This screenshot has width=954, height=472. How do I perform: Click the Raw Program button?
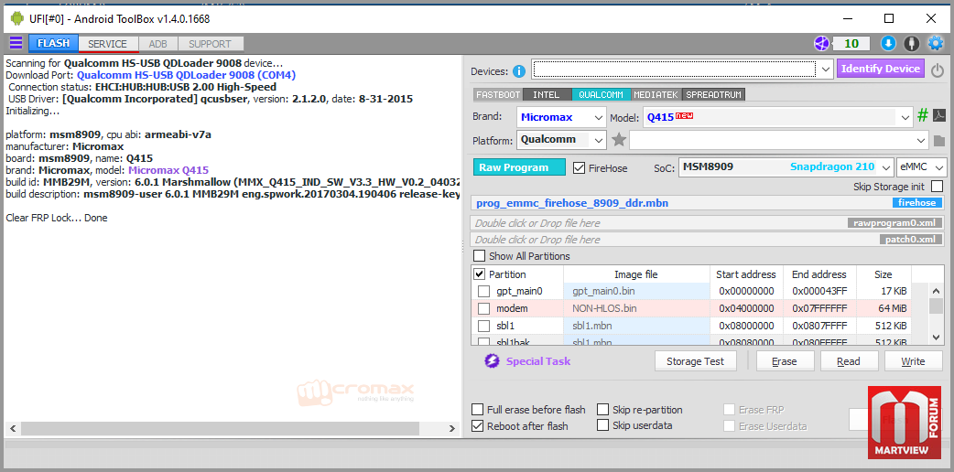(519, 167)
